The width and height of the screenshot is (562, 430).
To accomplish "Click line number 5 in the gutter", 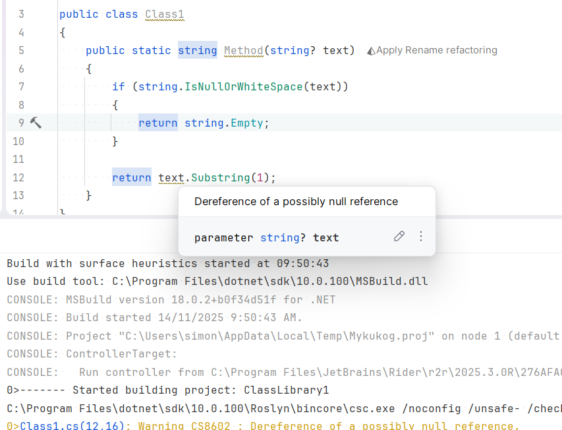I will 21,50.
